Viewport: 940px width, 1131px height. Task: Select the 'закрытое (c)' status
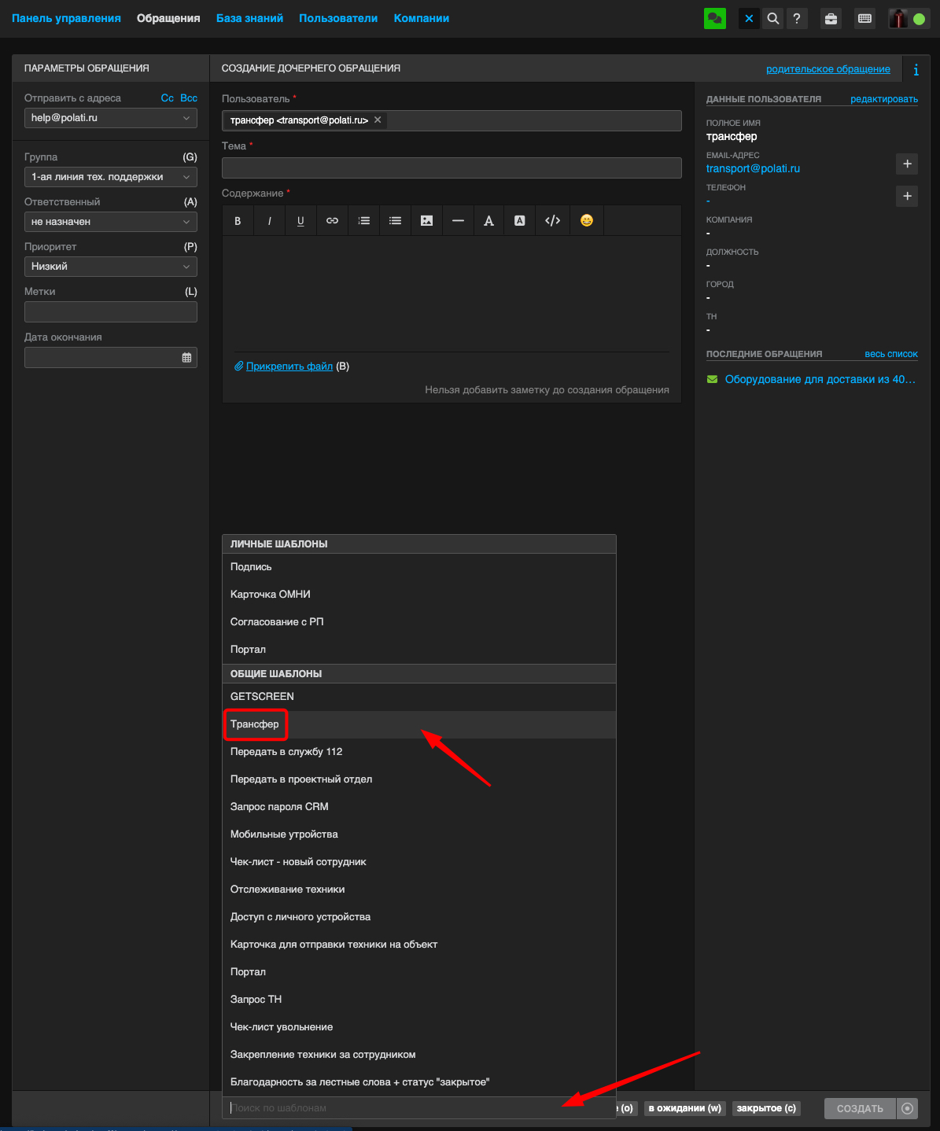point(765,1108)
